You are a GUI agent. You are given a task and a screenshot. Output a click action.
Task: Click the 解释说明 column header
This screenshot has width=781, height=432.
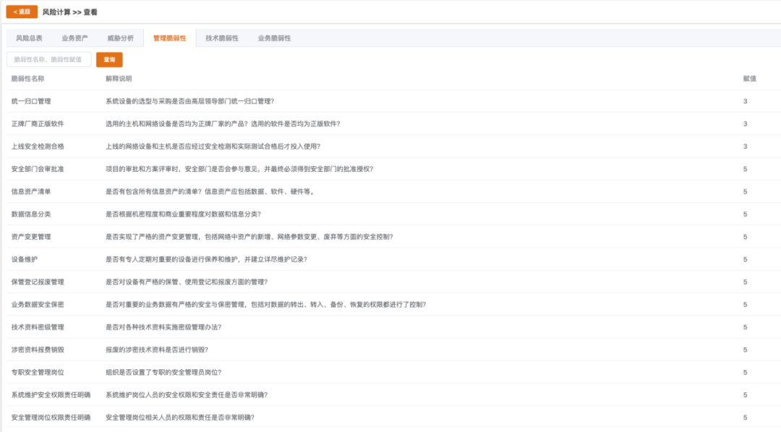pyautogui.click(x=119, y=79)
